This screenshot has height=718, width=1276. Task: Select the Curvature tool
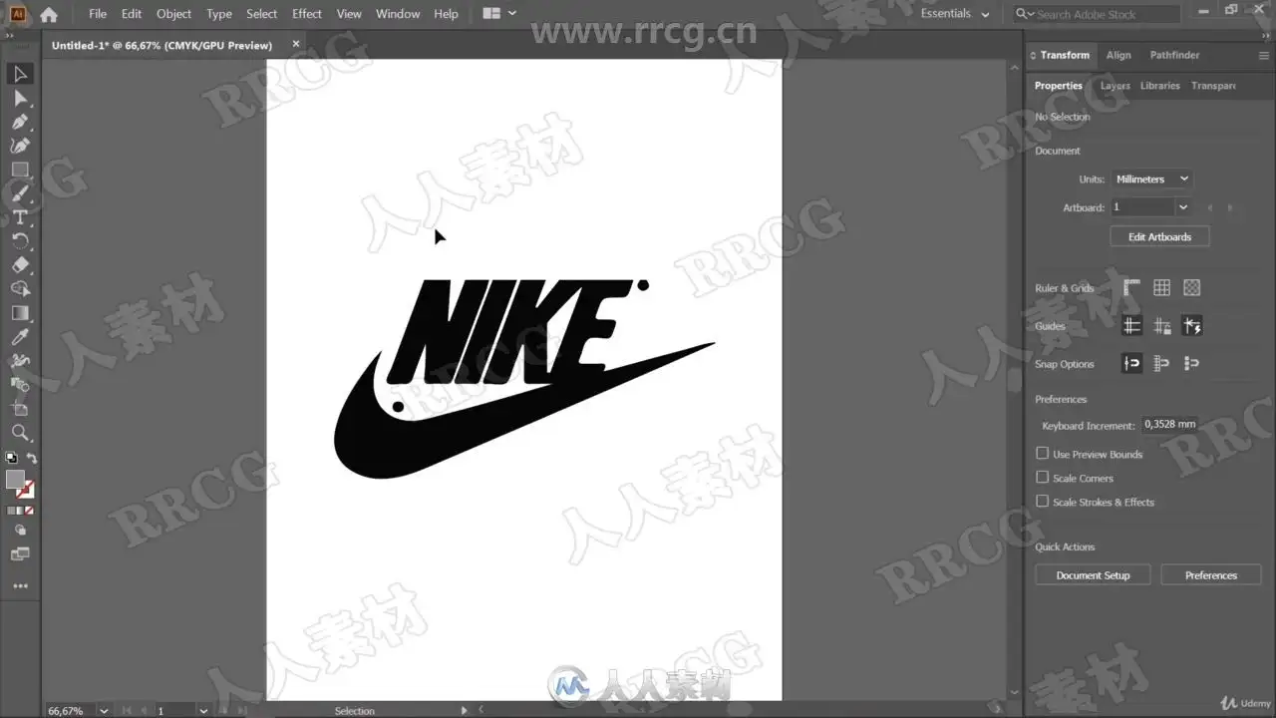(20, 146)
